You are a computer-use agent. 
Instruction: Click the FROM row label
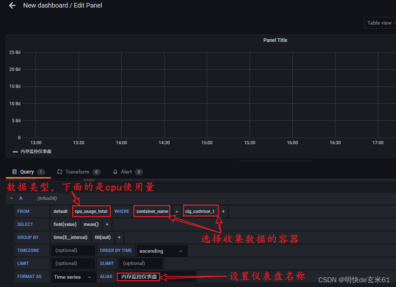pyautogui.click(x=24, y=211)
